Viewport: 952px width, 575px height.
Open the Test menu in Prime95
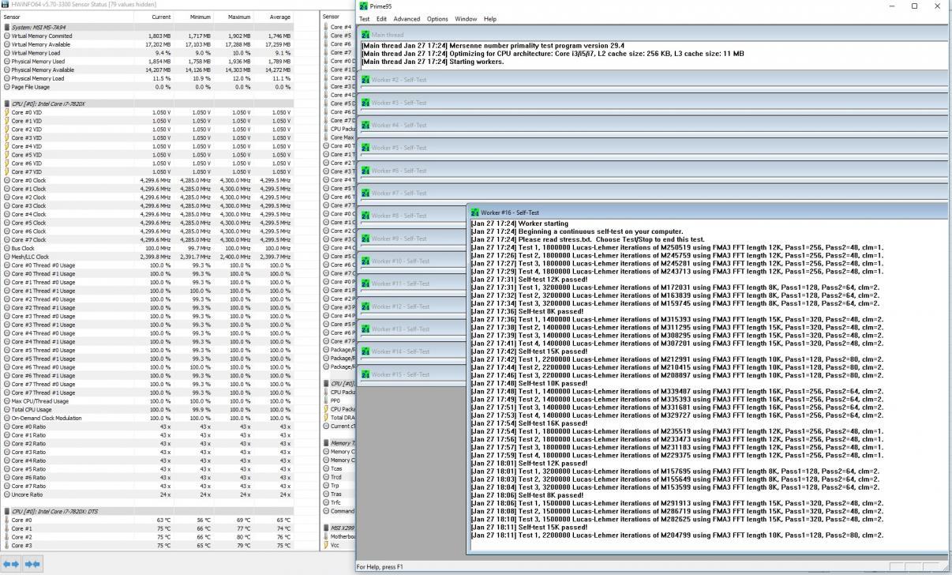[364, 19]
